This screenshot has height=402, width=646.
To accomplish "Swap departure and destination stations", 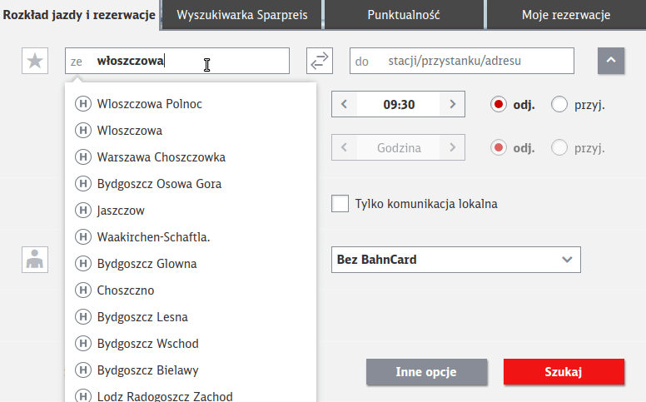I will click(x=320, y=61).
